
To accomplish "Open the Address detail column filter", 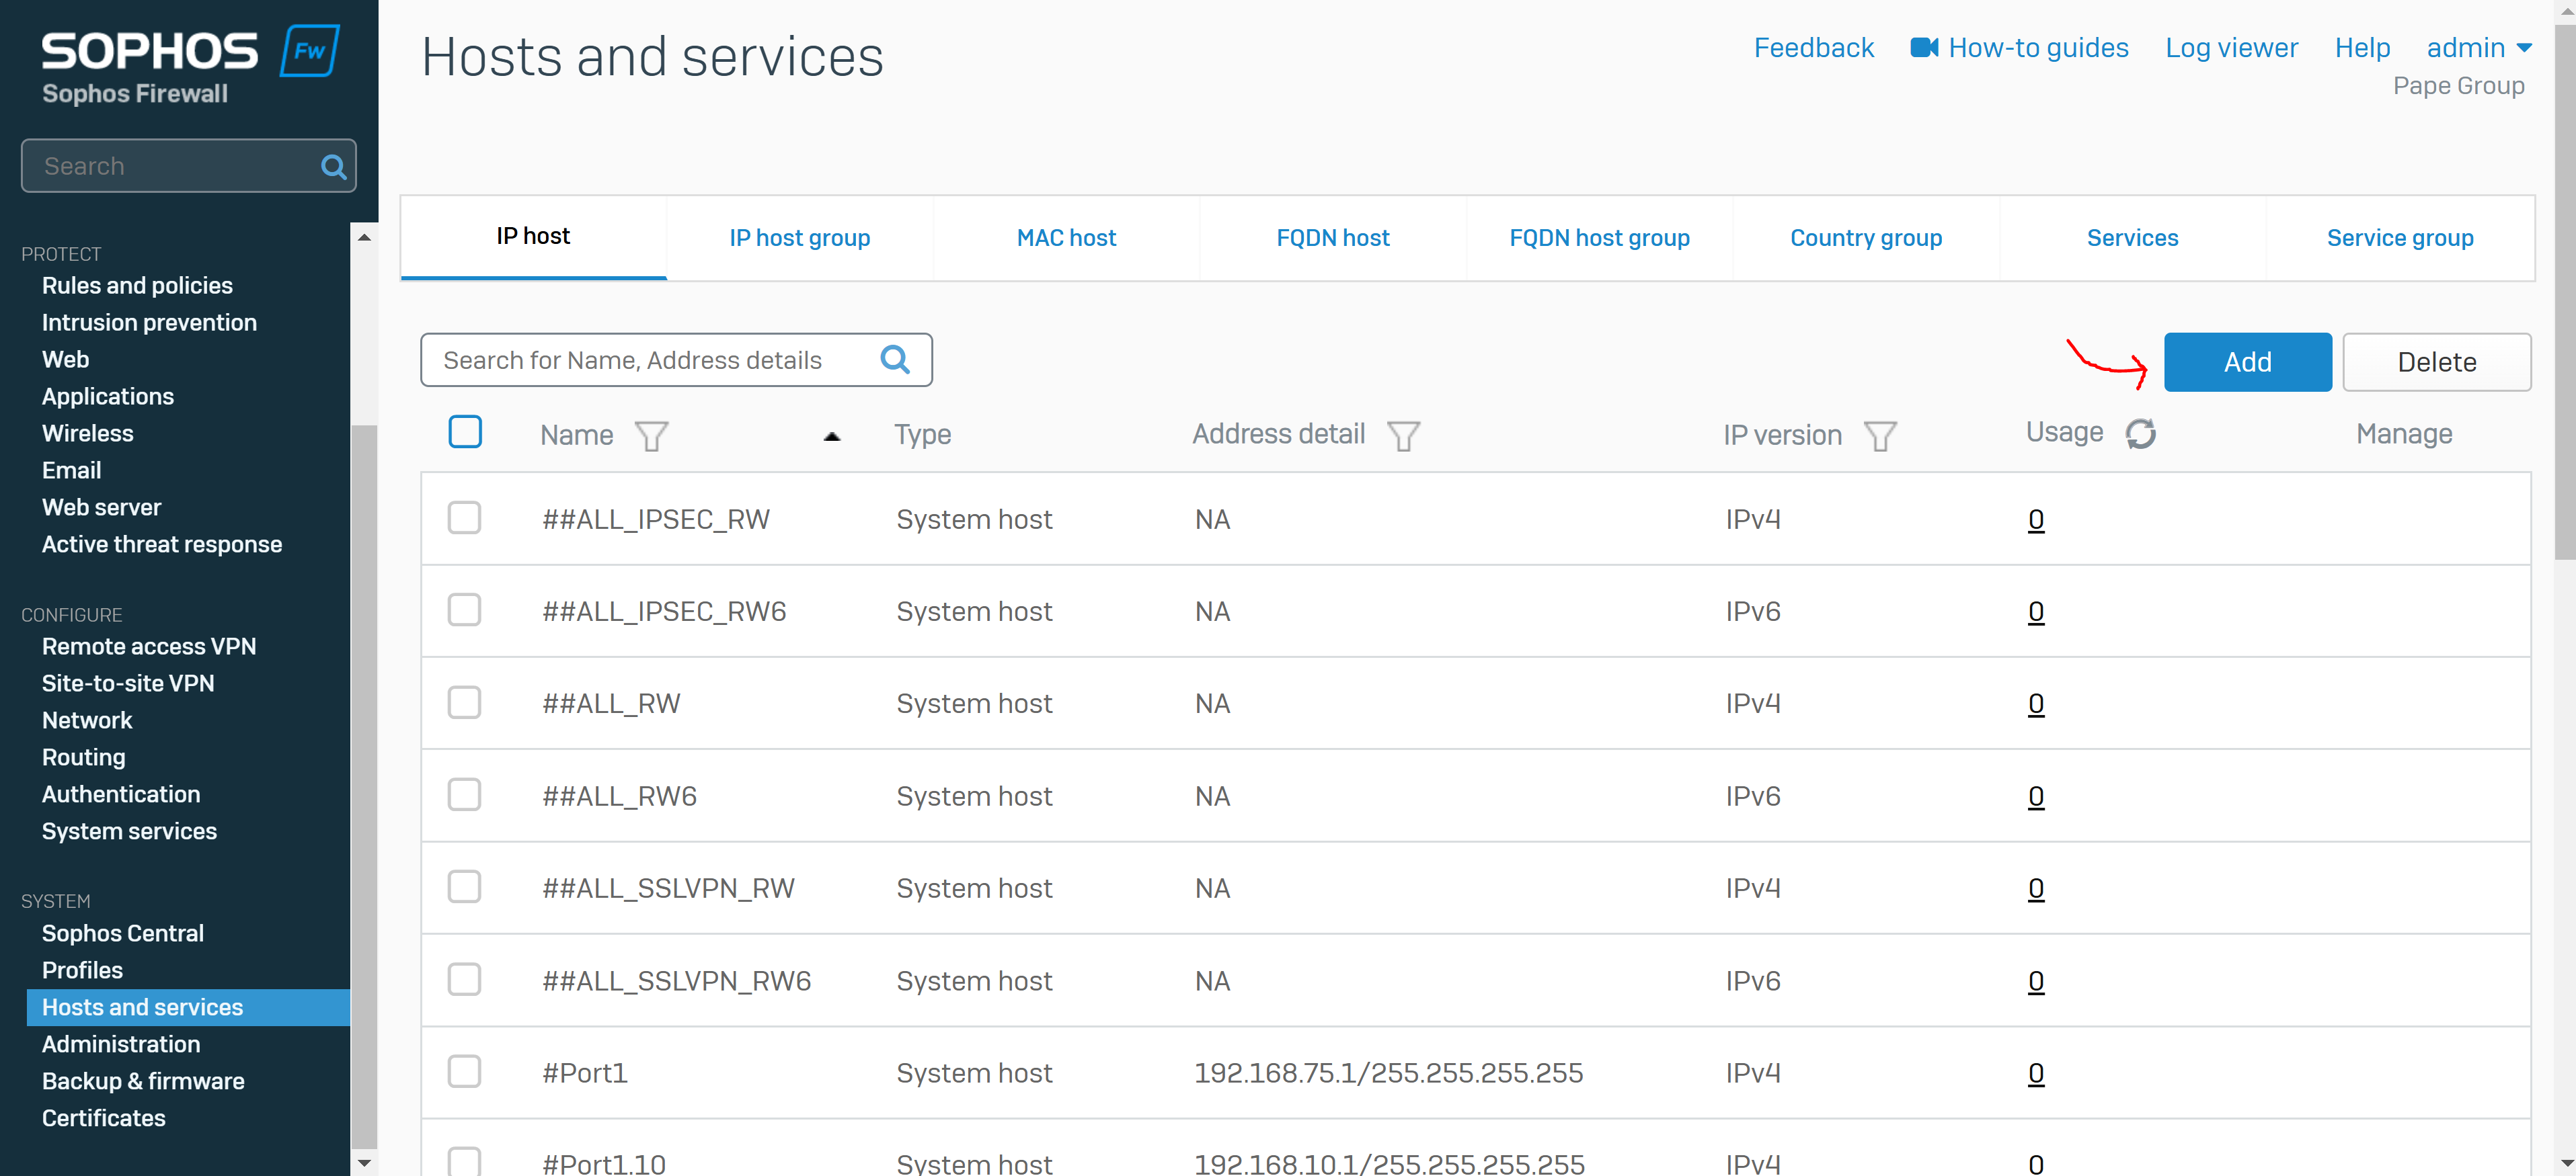I will point(1403,435).
